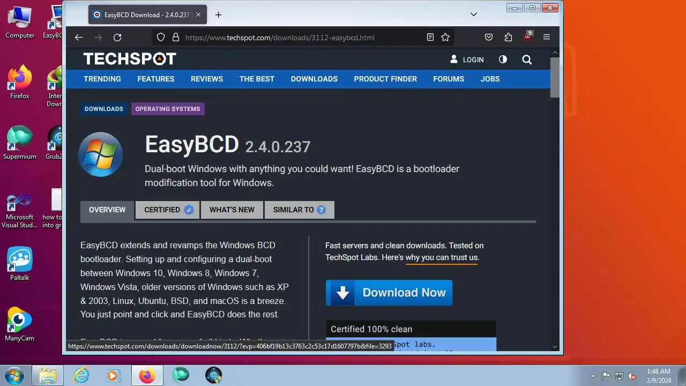The image size is (686, 386).
Task: Click the version text 2.4.0.237
Action: (x=278, y=147)
